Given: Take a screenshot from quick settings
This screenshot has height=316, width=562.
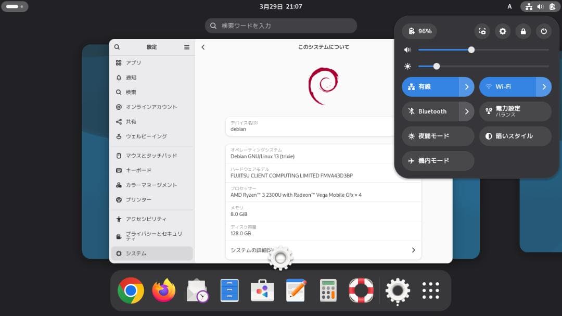Looking at the screenshot, I should (x=482, y=31).
